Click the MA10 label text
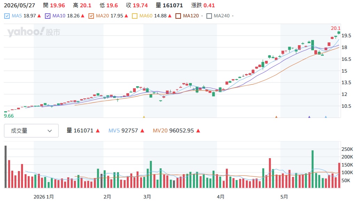Screen dimensions: 355x203 (x=59, y=16)
